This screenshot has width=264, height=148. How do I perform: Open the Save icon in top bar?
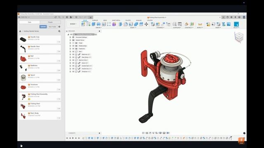tap(76, 17)
